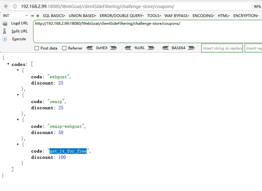The height and width of the screenshot is (191, 262).
Task: Click the Execute play icon
Action: 5,39
